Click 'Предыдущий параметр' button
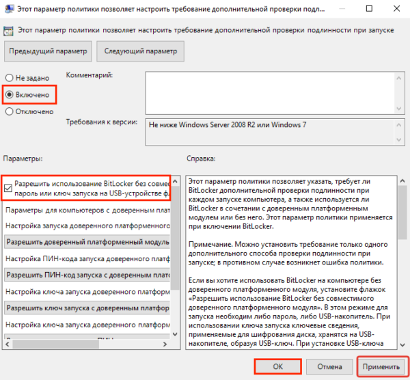Image resolution: width=410 pixels, height=380 pixels. pos(48,51)
